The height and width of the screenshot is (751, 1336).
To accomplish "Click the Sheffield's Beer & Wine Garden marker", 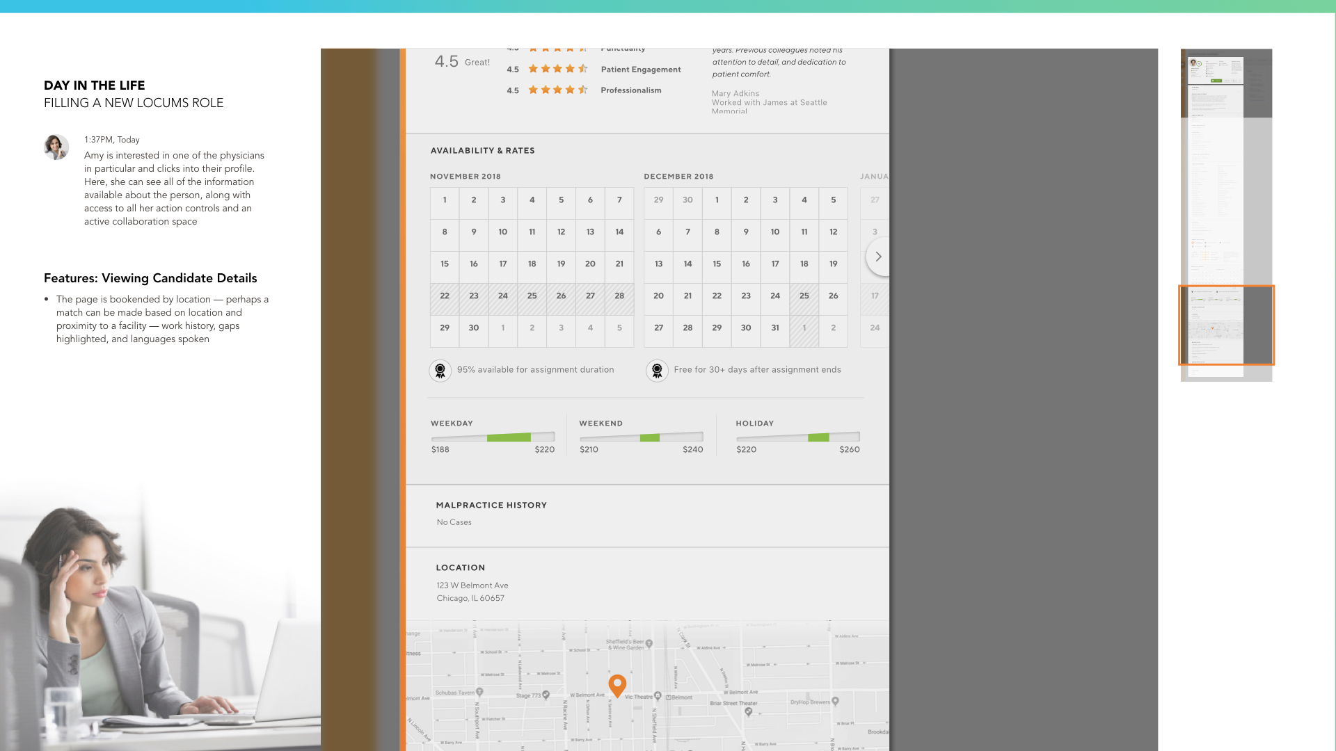I will pyautogui.click(x=649, y=644).
